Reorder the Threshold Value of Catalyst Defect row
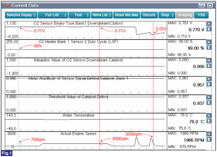Image resolution: width=217 pixels, height=157 pixels. click(x=209, y=103)
